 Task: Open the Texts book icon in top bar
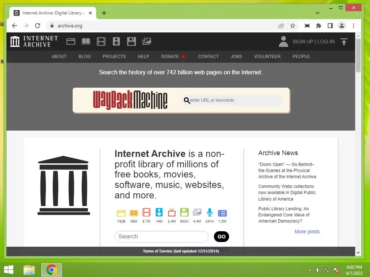pyautogui.click(x=86, y=41)
